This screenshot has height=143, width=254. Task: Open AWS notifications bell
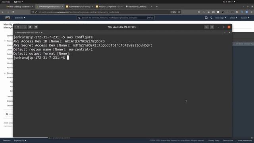point(212,17)
